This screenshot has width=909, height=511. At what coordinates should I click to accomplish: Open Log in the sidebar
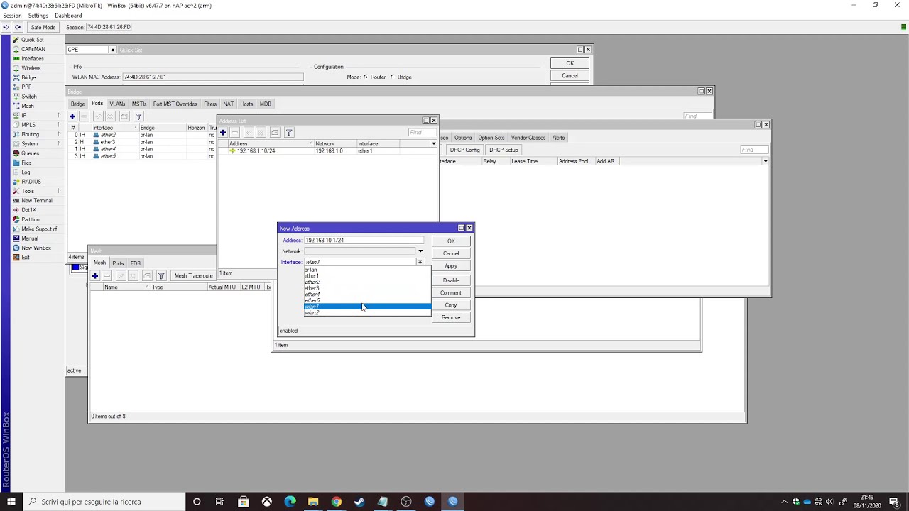point(26,172)
